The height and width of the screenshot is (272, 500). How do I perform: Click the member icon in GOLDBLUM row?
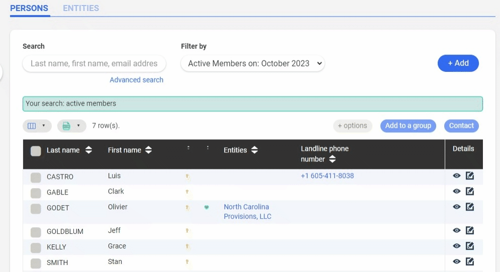187,231
